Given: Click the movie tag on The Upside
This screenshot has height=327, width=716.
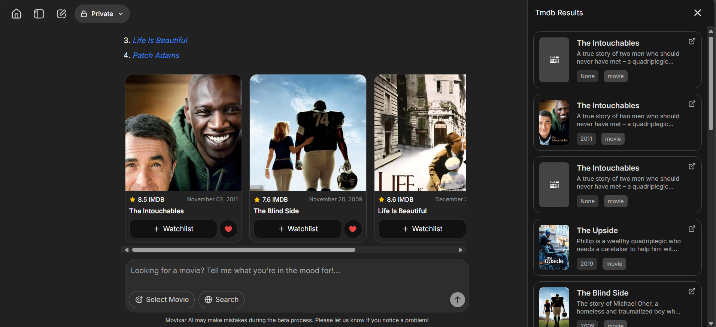Looking at the screenshot, I should (614, 264).
